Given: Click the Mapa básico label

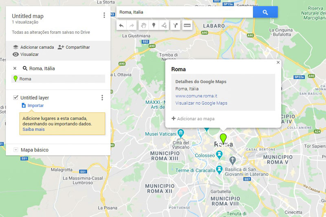Looking at the screenshot, I should pos(35,150).
